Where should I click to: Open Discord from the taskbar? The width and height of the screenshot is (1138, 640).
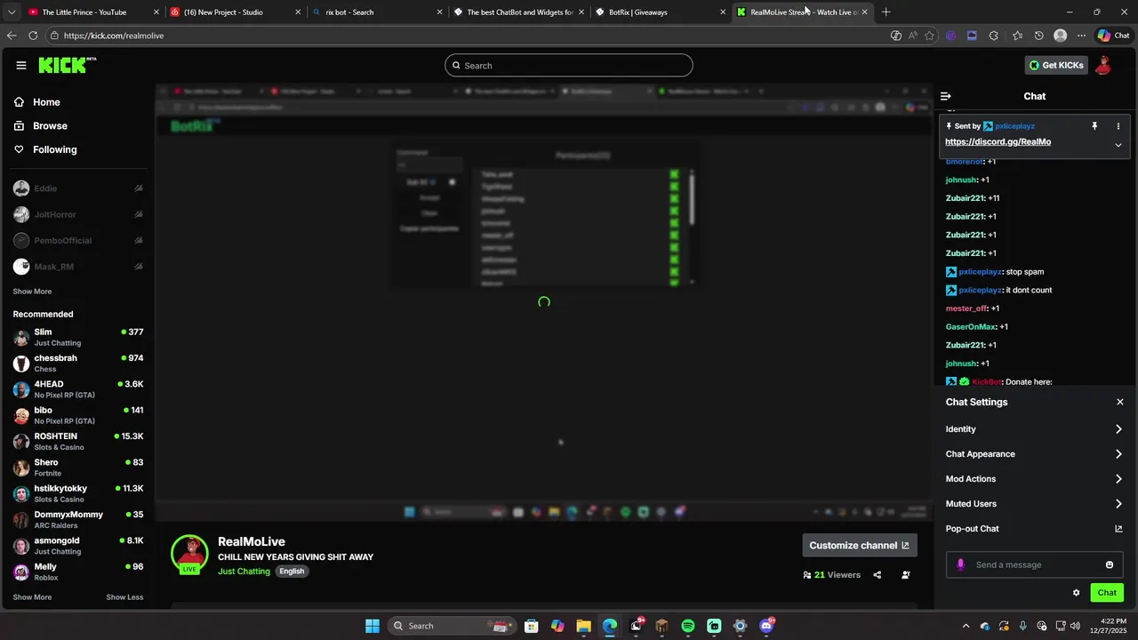(767, 626)
